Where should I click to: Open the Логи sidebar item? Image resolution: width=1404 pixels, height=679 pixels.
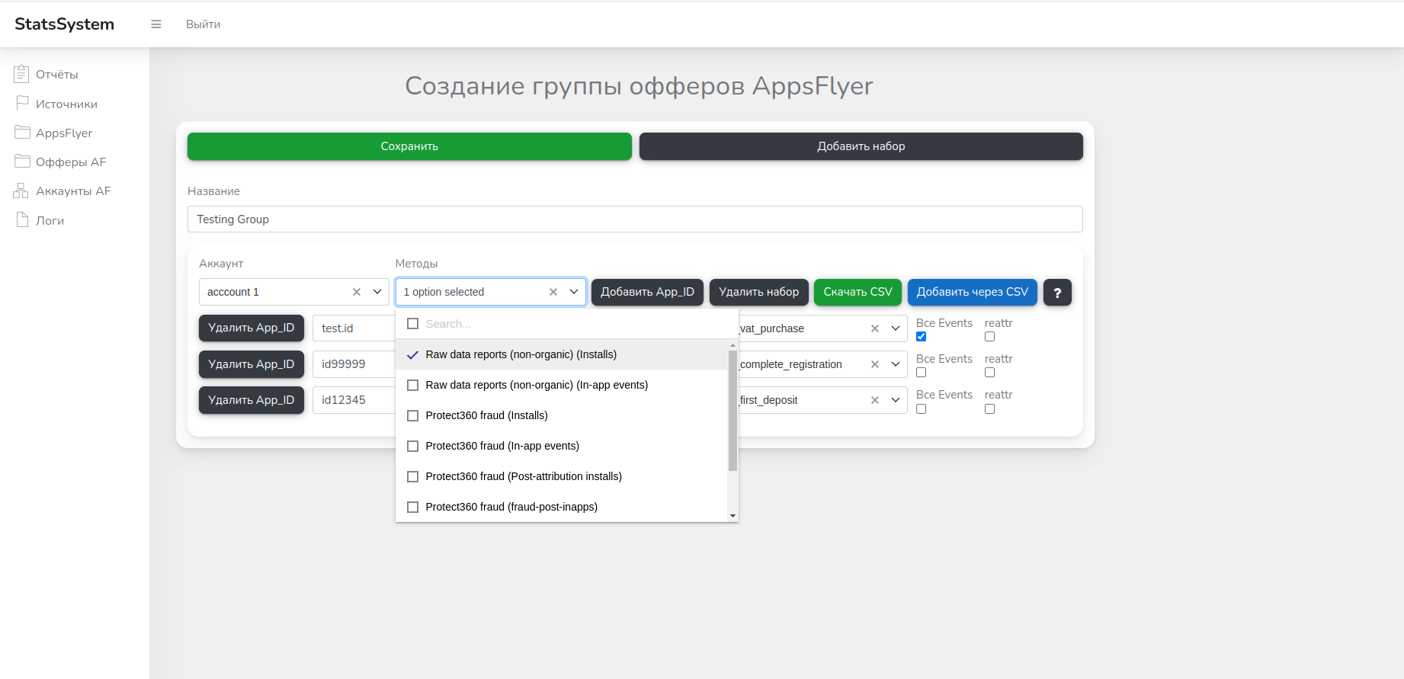pos(50,220)
